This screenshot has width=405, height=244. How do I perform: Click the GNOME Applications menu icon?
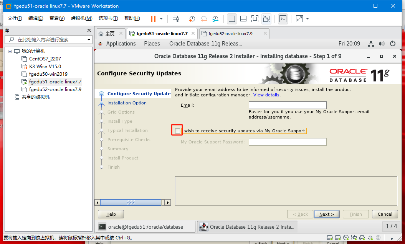(101, 44)
